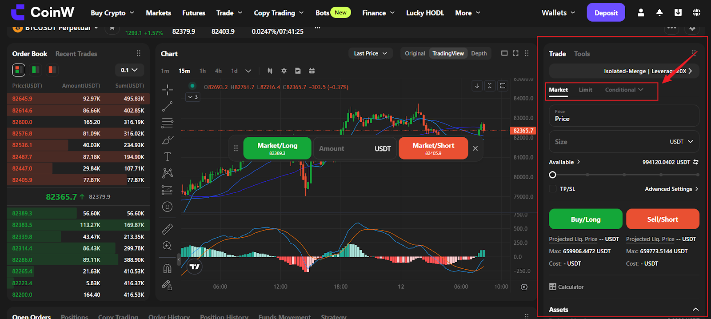Expand more timeframes chevron after 1d

[248, 71]
